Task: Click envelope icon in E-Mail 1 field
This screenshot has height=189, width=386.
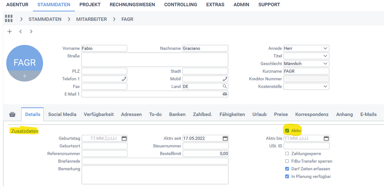Action: coord(224,94)
